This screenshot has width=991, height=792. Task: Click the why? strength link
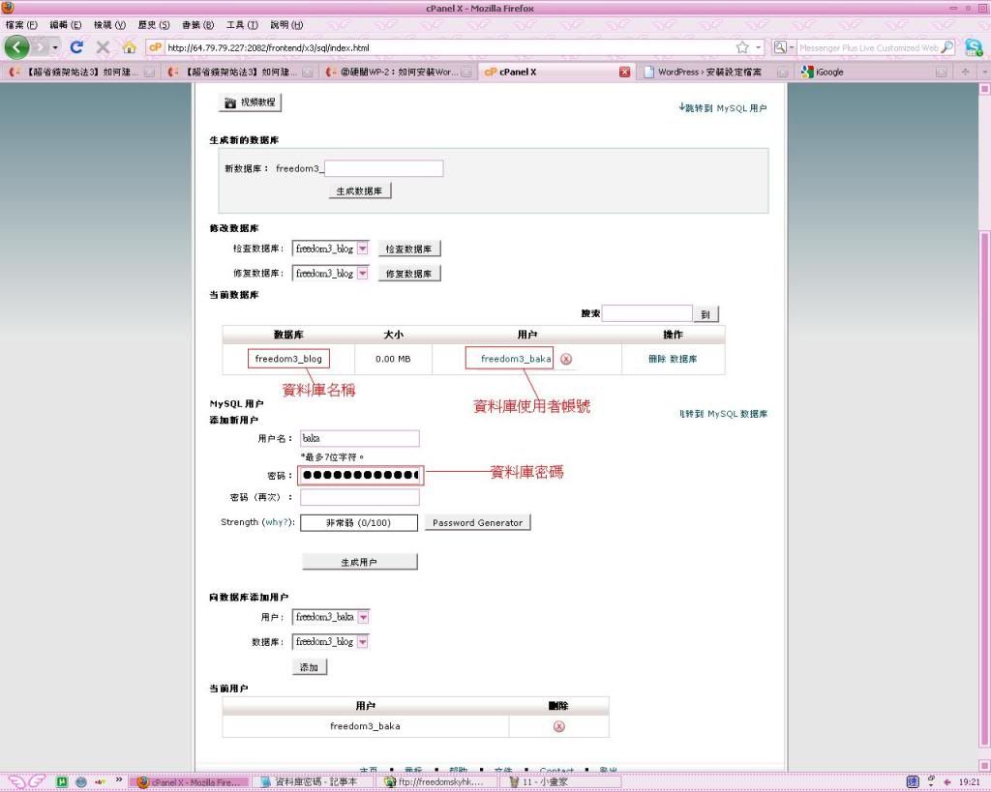click(x=277, y=522)
